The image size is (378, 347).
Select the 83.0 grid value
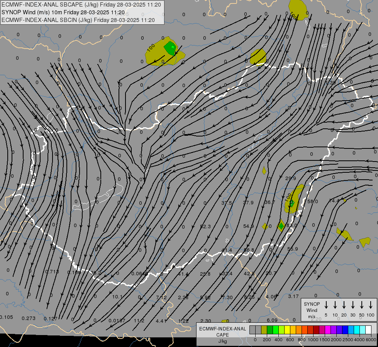(x=292, y=226)
